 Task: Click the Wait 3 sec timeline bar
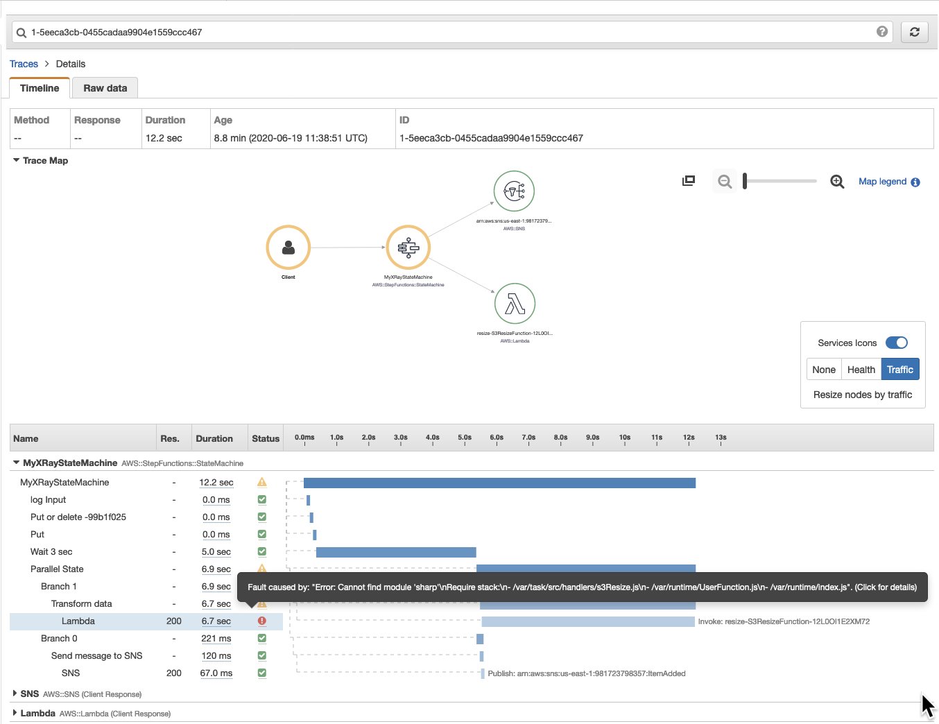[x=396, y=552]
